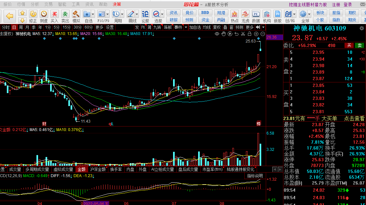Toggle 九转 indicator
366x205 pixels.
(x=157, y=28)
